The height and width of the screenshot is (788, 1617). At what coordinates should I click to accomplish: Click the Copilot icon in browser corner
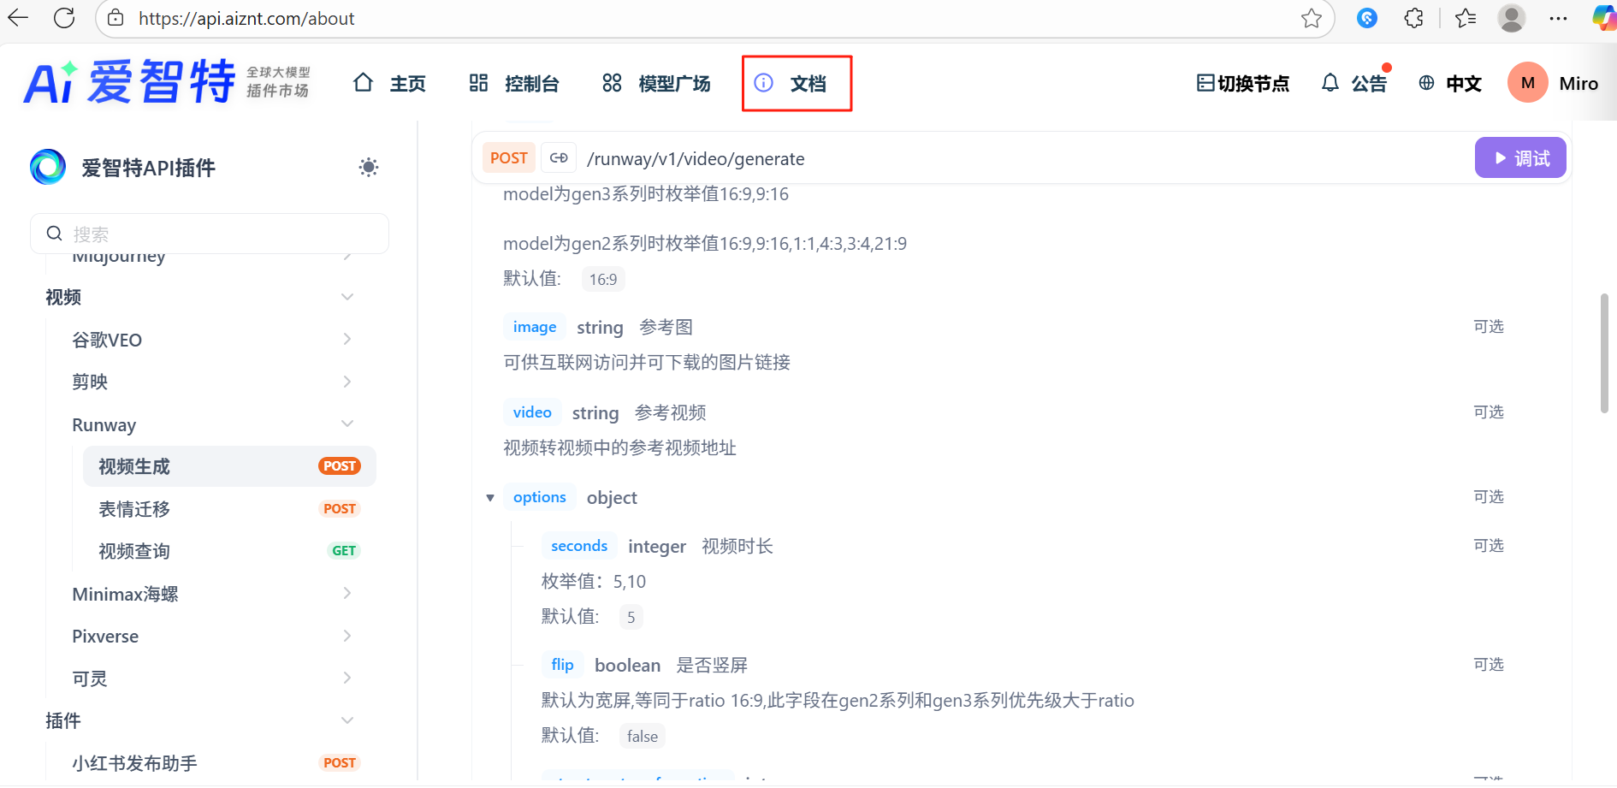tap(1603, 18)
